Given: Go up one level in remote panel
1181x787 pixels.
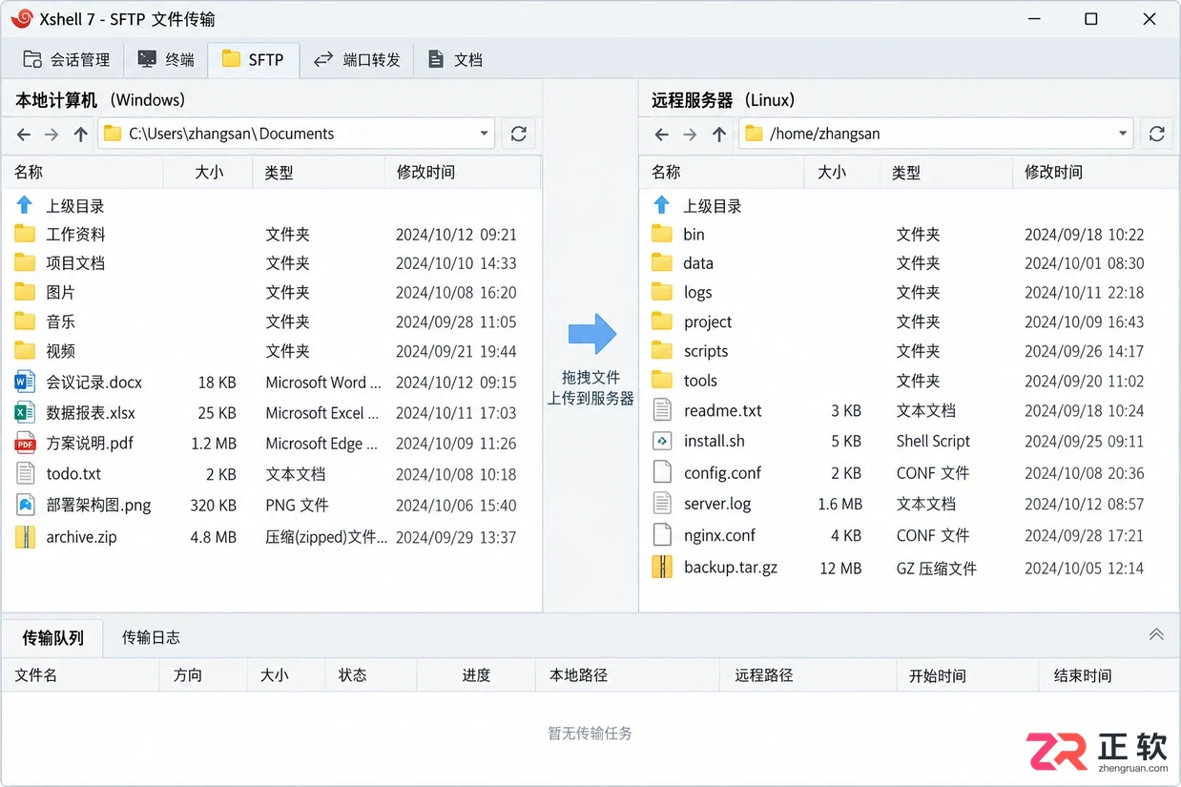Looking at the screenshot, I should click(x=719, y=135).
